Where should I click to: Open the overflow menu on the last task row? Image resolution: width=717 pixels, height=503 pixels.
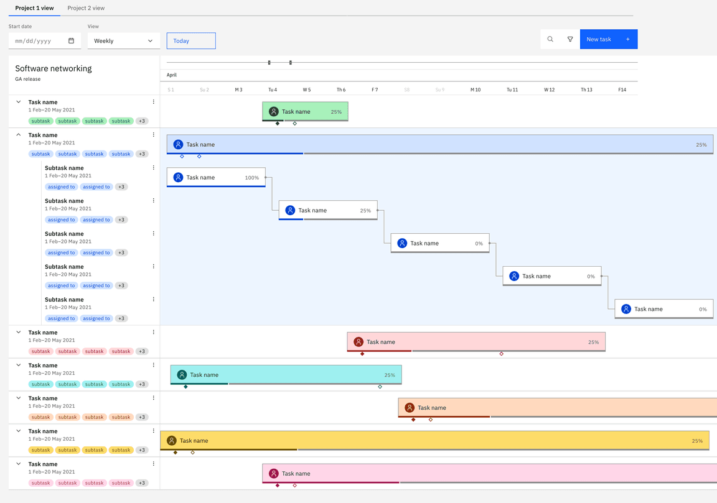(154, 463)
